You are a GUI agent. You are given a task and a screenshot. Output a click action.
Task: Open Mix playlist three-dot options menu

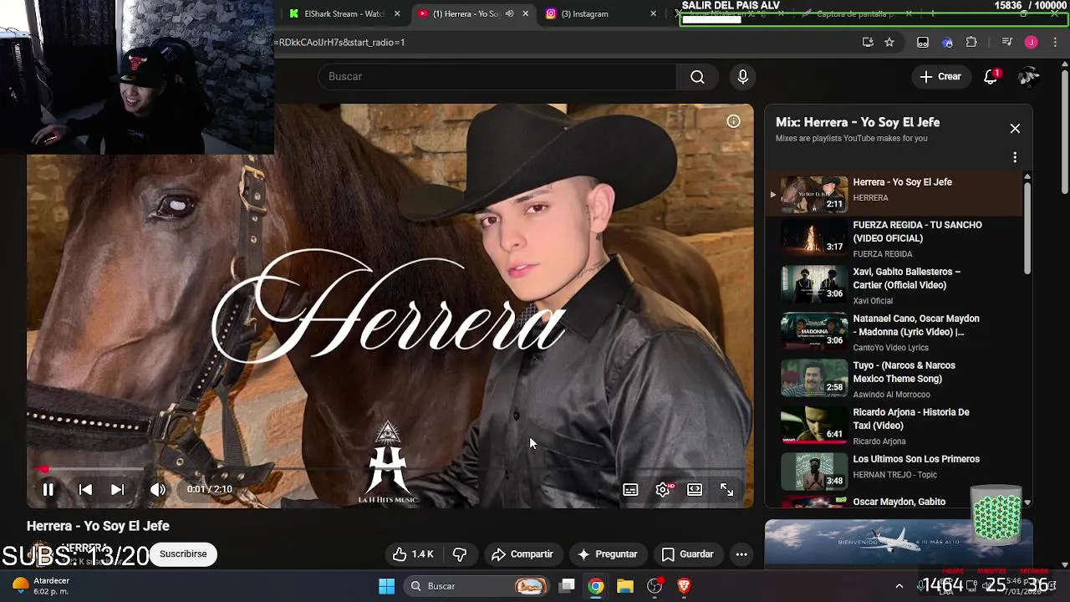(x=1015, y=157)
